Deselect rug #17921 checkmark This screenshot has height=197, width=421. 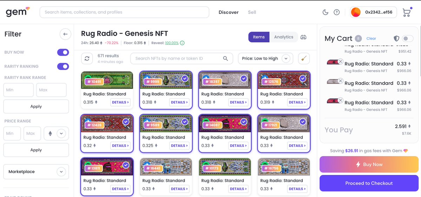click(303, 122)
